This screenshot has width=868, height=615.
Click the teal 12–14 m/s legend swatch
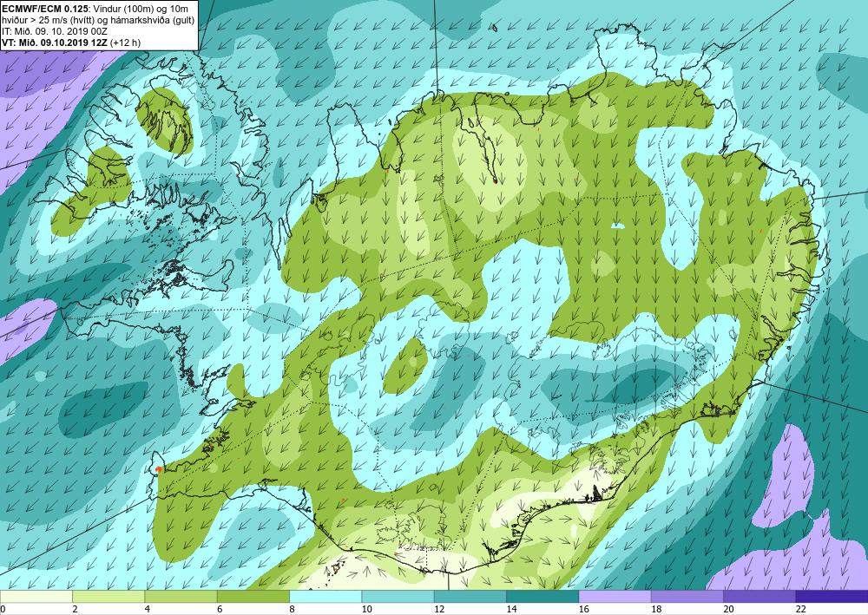(470, 596)
